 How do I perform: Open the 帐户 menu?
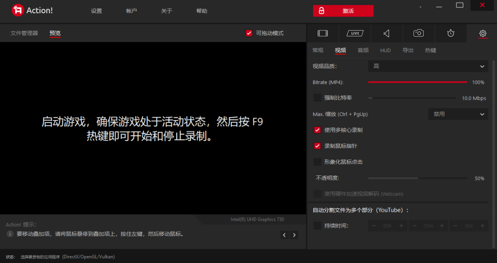(131, 11)
